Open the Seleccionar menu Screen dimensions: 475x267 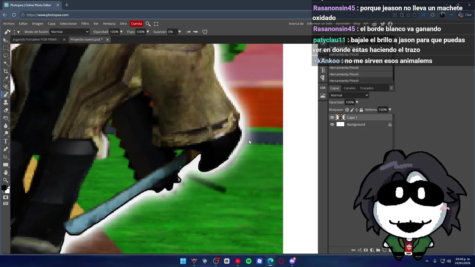coord(68,24)
